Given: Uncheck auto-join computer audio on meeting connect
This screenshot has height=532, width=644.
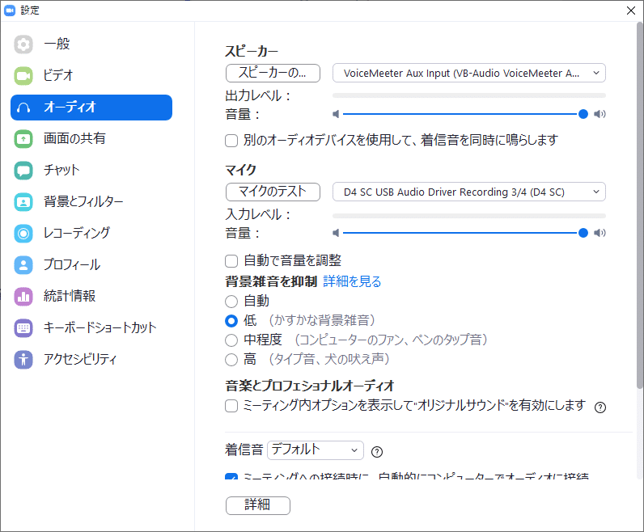Looking at the screenshot, I should click(231, 477).
